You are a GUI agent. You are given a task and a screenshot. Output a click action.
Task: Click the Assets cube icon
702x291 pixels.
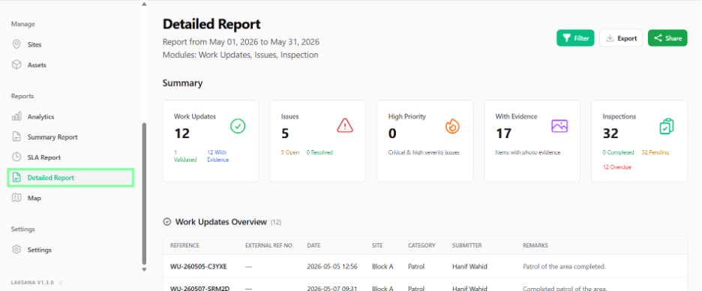point(16,65)
